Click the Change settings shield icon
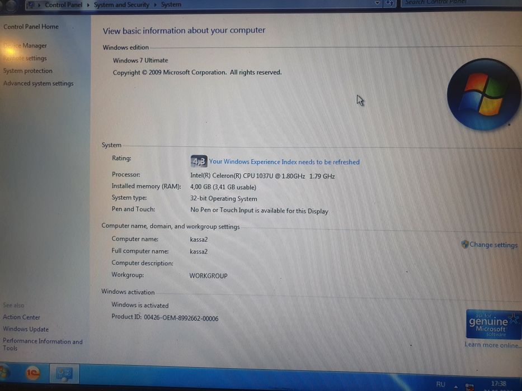The height and width of the screenshot is (391, 522). 465,245
